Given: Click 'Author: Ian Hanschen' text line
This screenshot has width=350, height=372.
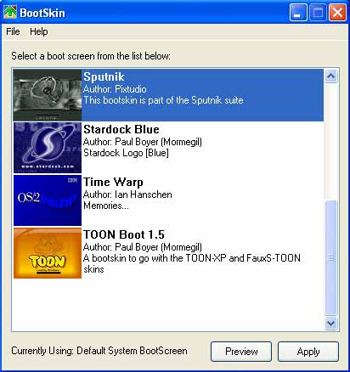Looking at the screenshot, I should click(127, 194).
